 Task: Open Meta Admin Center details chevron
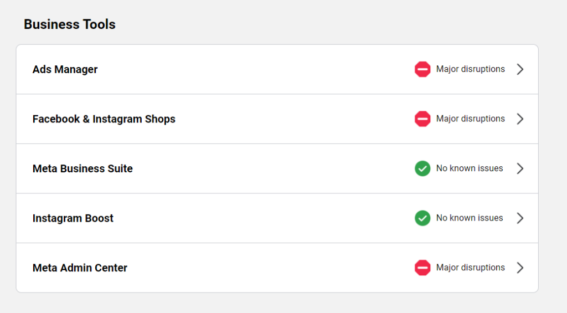[520, 268]
